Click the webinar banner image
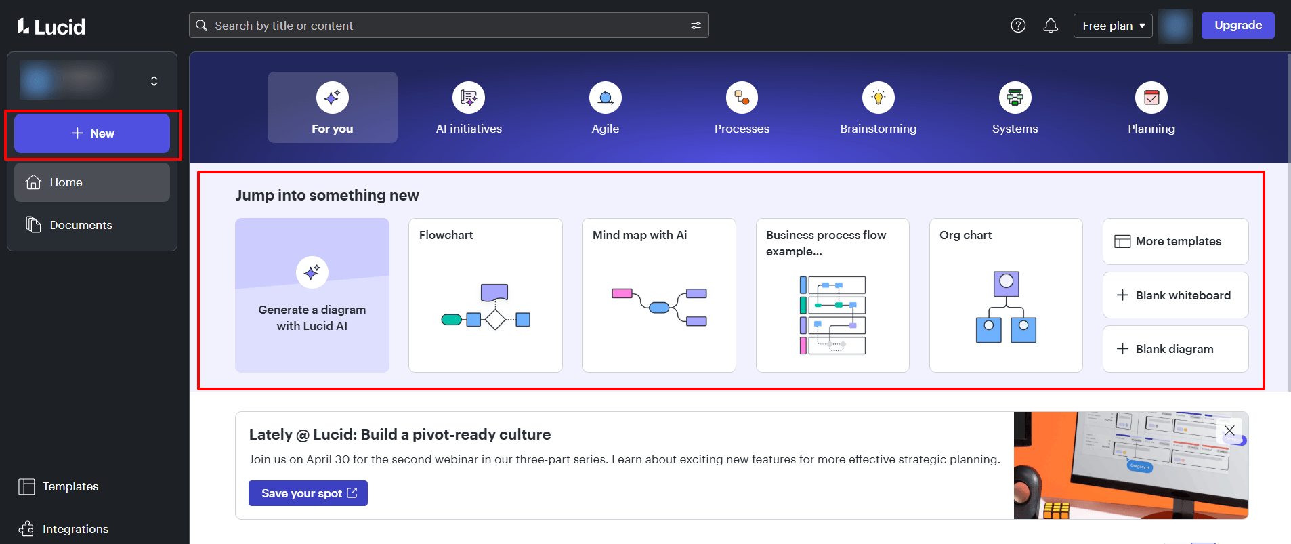The height and width of the screenshot is (544, 1291). (1130, 465)
